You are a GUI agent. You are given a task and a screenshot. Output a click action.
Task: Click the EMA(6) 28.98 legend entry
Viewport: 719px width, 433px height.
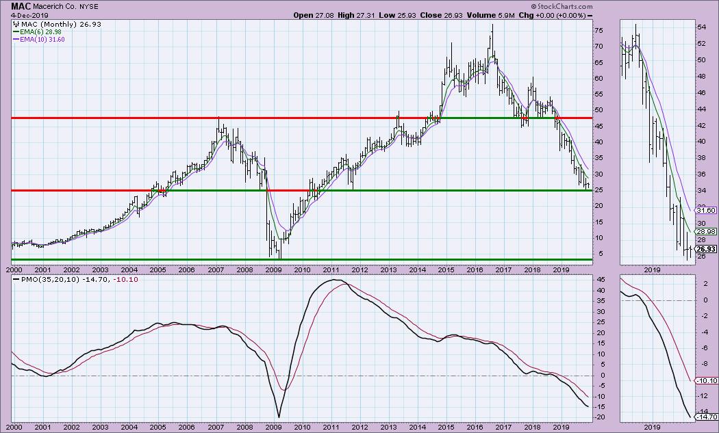point(38,32)
